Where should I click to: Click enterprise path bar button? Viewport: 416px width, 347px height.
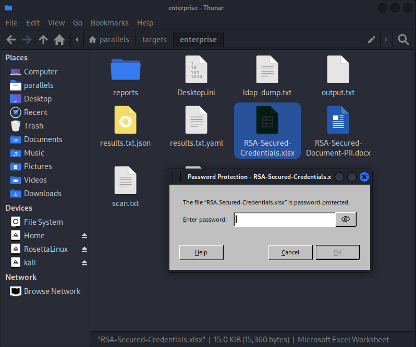point(198,40)
